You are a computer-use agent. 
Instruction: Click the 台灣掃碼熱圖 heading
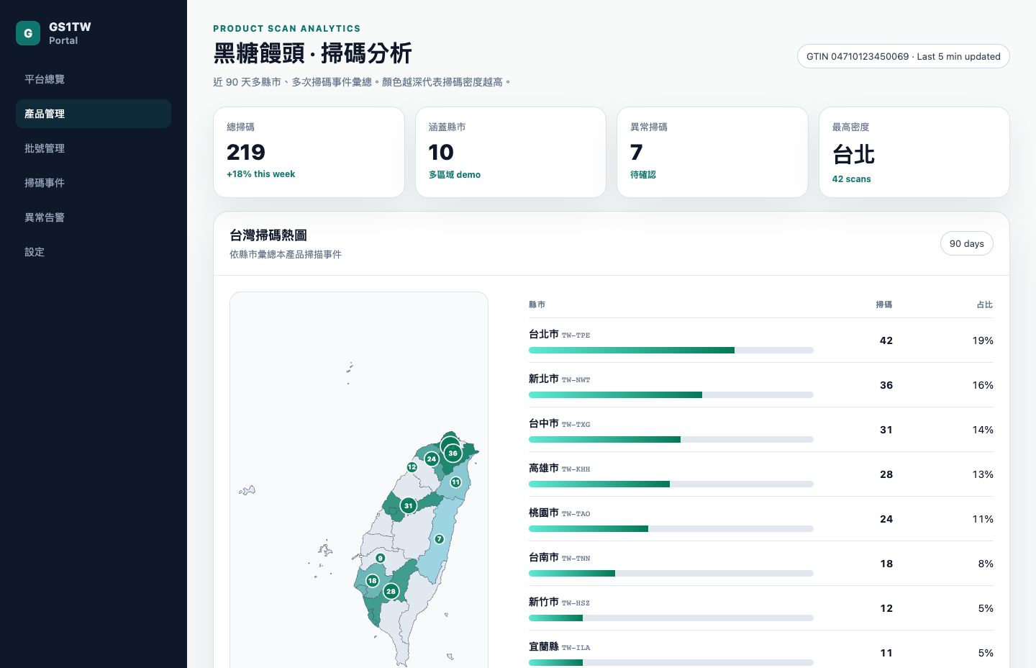(268, 235)
